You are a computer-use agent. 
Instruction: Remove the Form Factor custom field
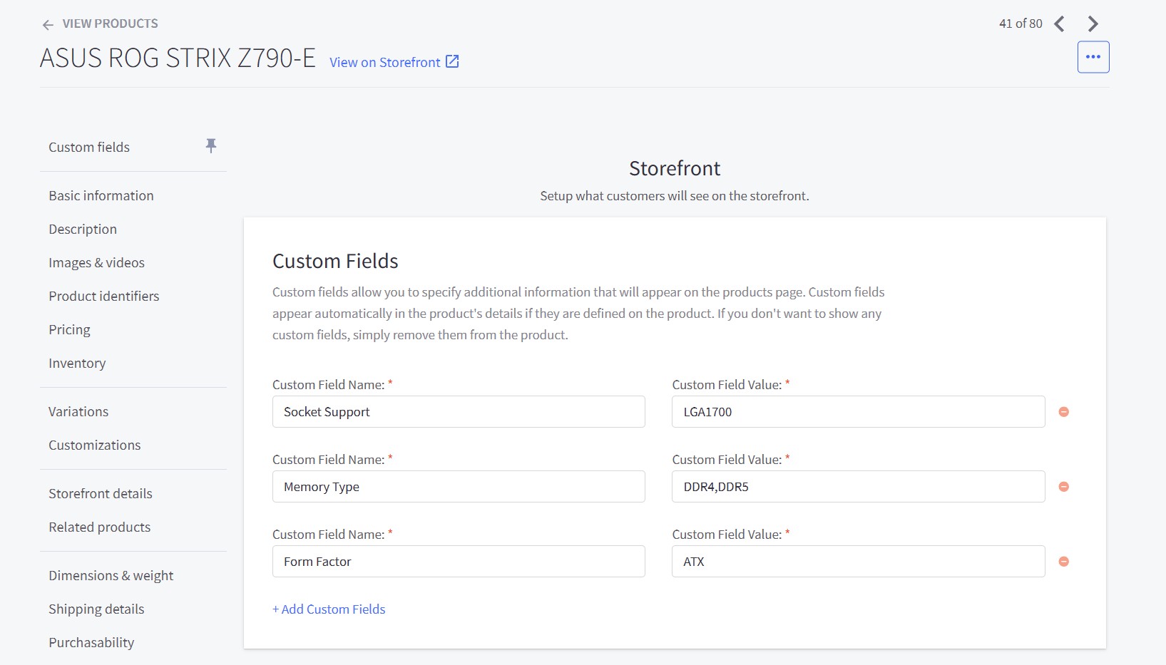(x=1063, y=562)
